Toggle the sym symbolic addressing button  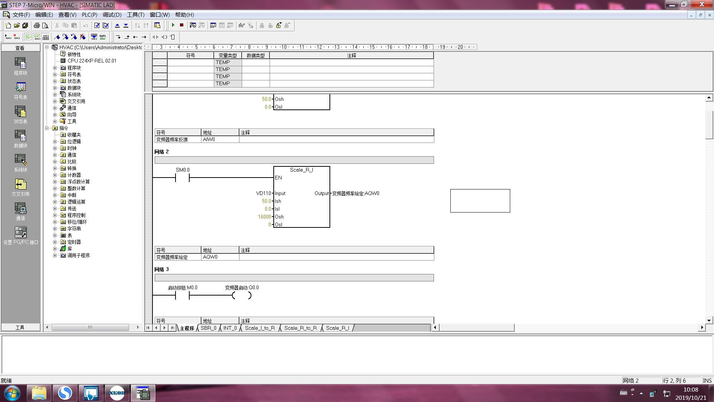click(103, 37)
